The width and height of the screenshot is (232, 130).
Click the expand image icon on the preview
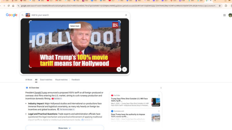pyautogui.click(x=124, y=69)
